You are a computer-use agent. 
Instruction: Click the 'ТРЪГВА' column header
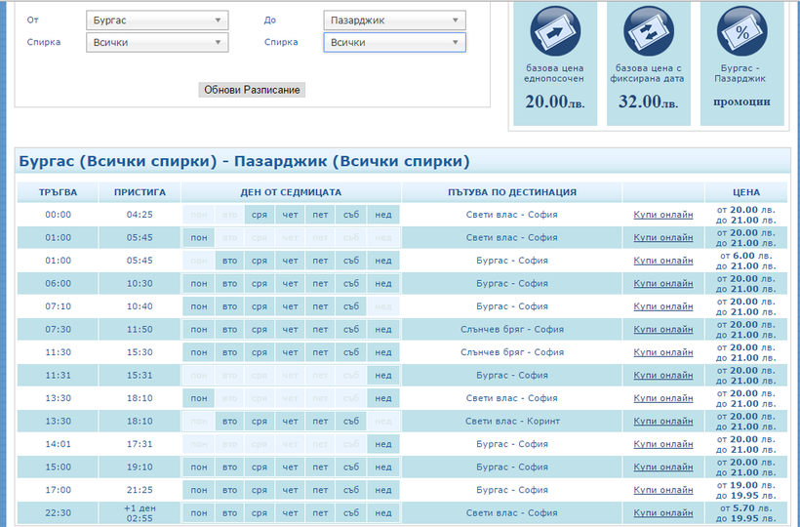pos(59,192)
